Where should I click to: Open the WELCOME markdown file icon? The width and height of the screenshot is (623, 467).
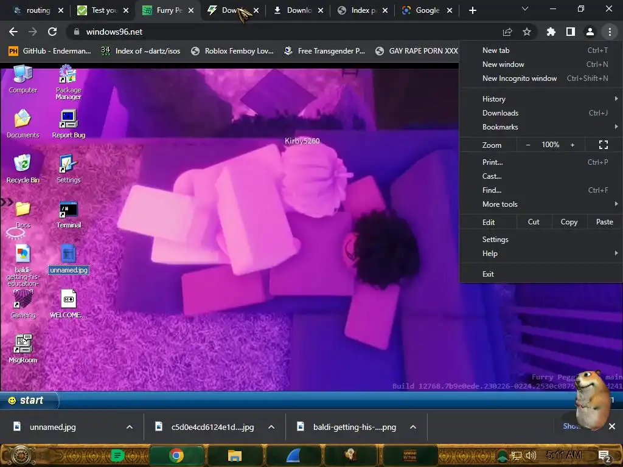point(68,304)
